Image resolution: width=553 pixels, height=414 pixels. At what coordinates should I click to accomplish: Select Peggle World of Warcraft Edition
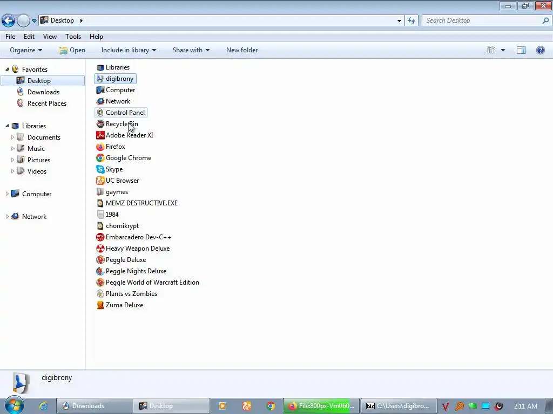click(148, 282)
